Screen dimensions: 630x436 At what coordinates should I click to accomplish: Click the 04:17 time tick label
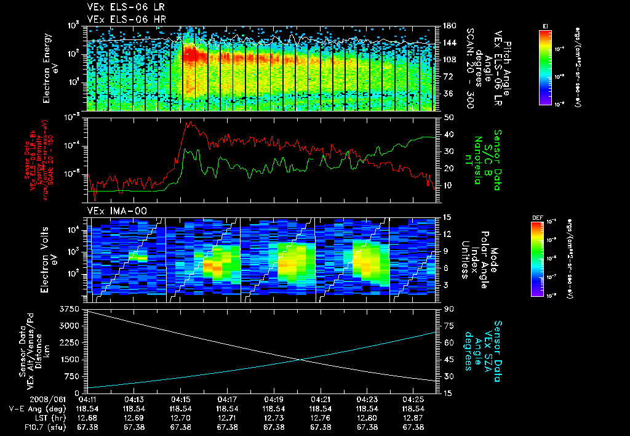click(227, 400)
